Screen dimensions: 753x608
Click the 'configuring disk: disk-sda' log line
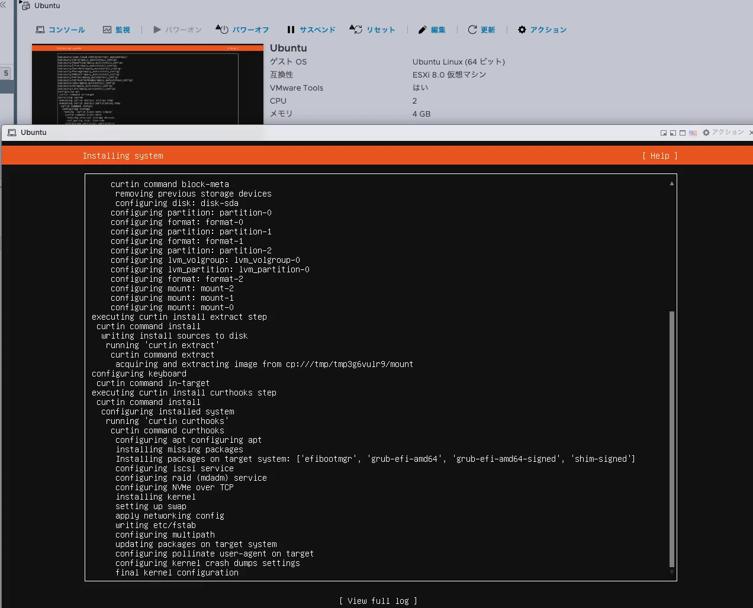pyautogui.click(x=177, y=203)
